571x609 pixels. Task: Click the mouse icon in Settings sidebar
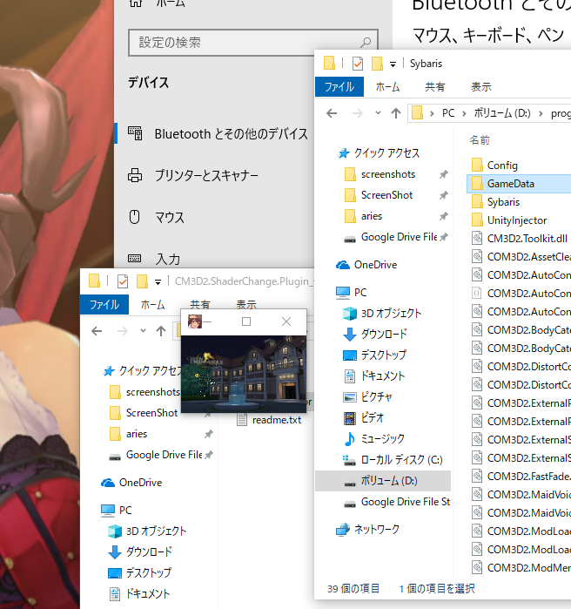tap(134, 217)
